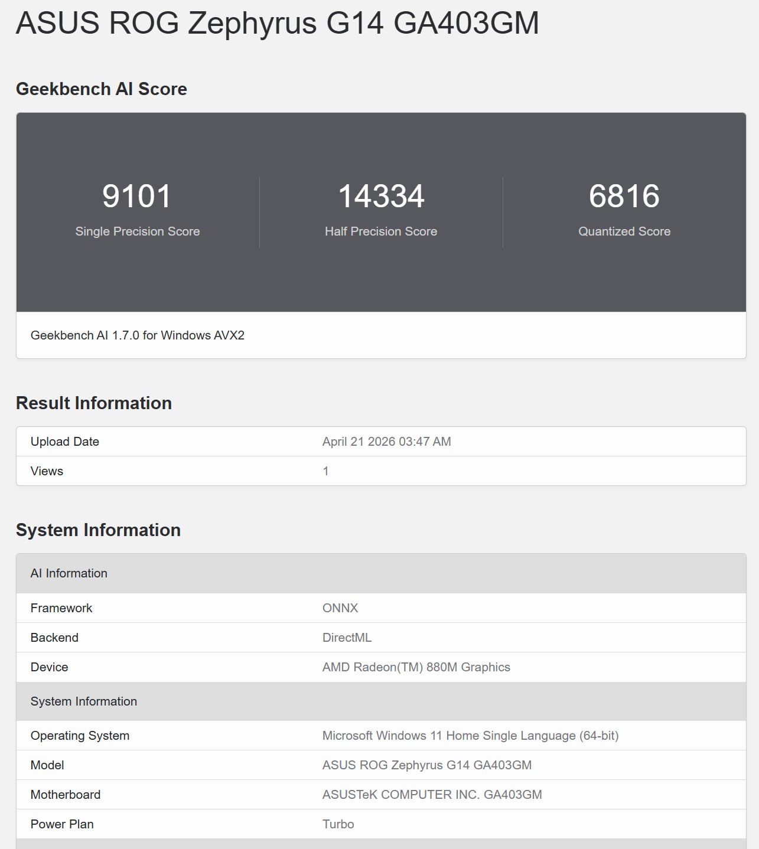Select the DirectML backend value
The width and height of the screenshot is (759, 849).
point(347,638)
